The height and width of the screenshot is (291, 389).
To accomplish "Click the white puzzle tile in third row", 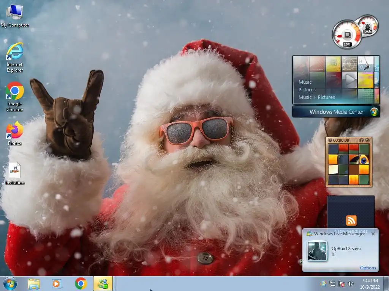I will (x=333, y=170).
